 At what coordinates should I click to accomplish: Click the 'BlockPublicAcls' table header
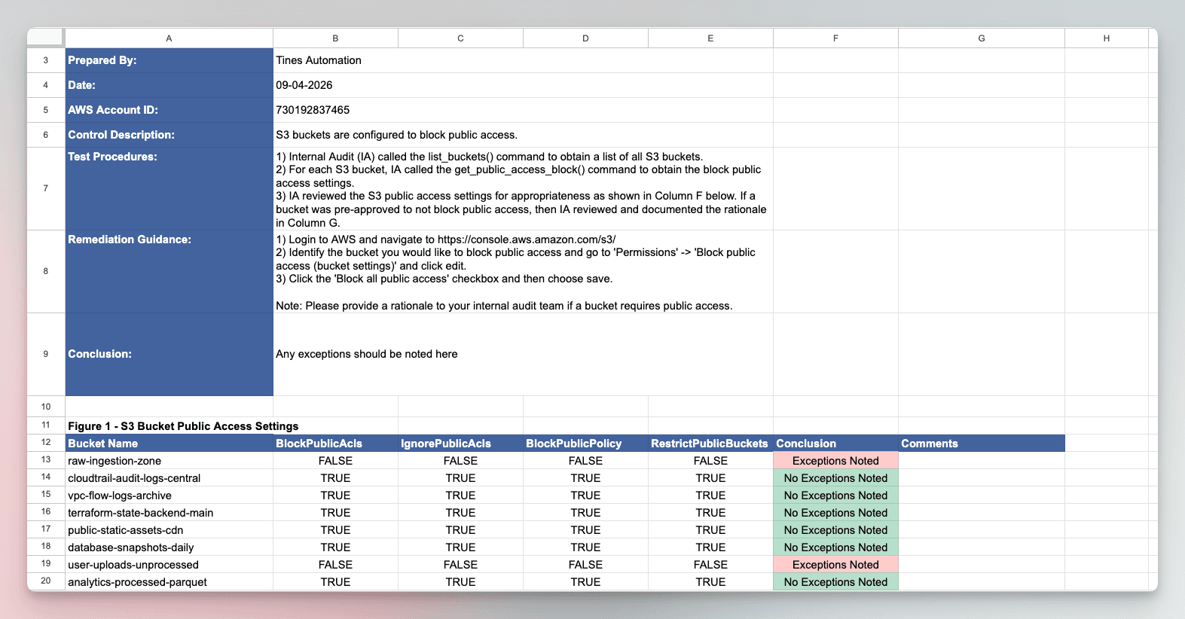[335, 444]
